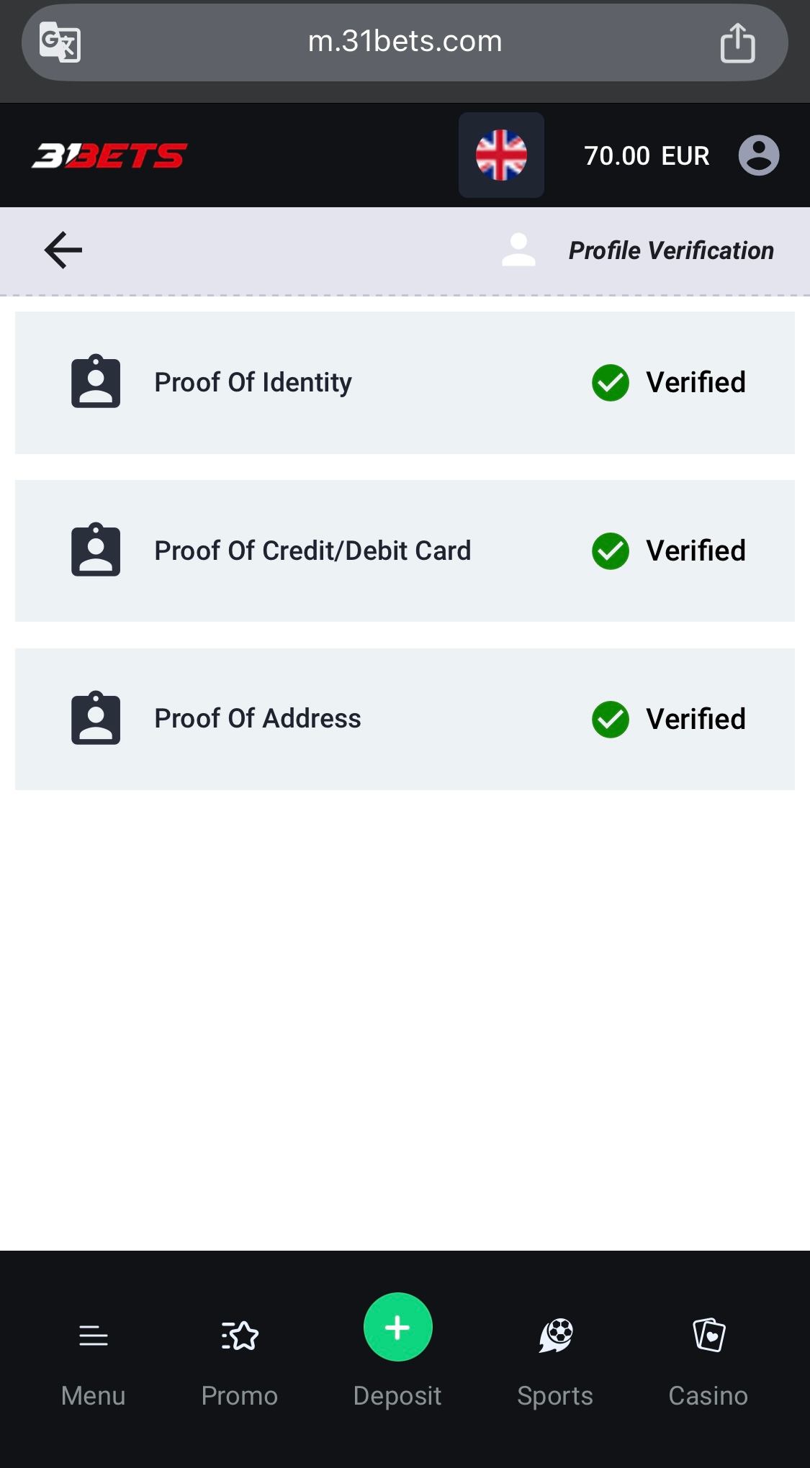The image size is (810, 1468).
Task: Click the Proof Of Identity clipboard icon
Action: 96,381
